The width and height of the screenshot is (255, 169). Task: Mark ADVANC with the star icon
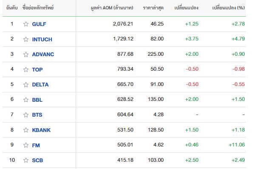coord(25,54)
